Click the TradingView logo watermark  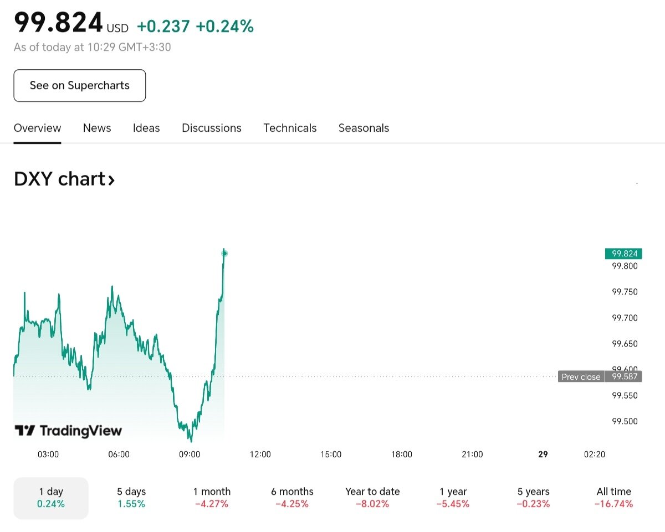68,431
